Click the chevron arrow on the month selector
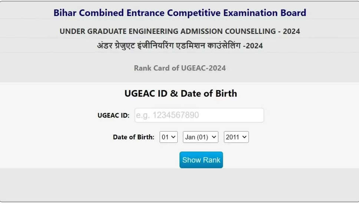Viewport: 359px width, 204px height. [214, 137]
